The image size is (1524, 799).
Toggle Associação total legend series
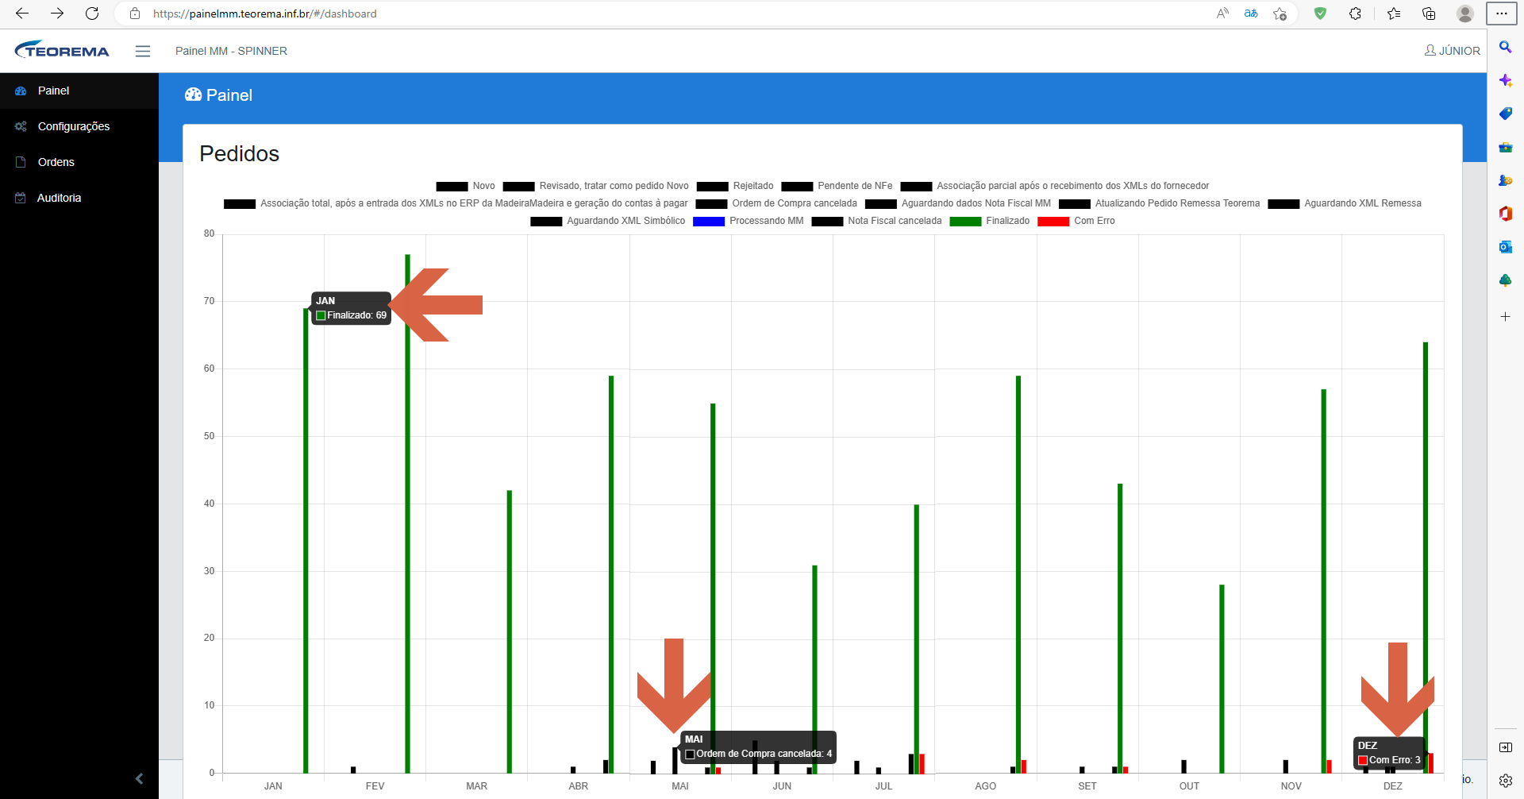(456, 203)
